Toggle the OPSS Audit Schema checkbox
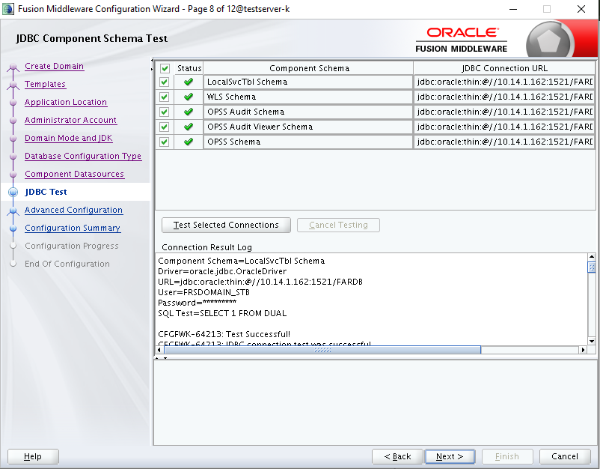600x469 pixels. (x=165, y=112)
